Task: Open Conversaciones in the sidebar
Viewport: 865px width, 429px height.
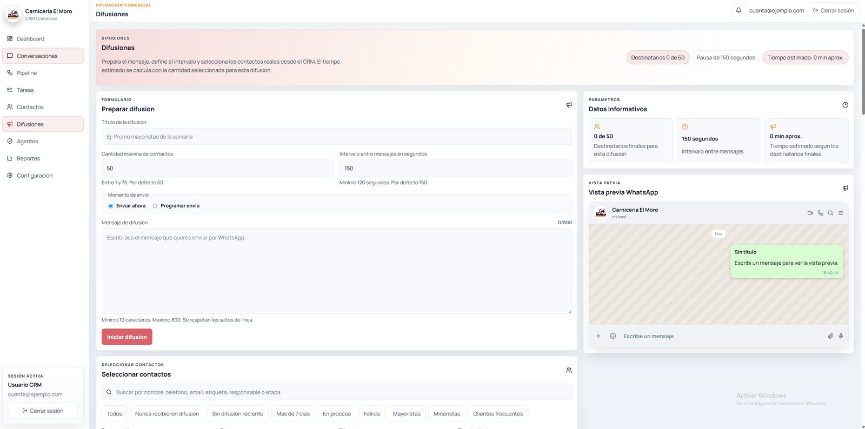Action: [x=43, y=56]
